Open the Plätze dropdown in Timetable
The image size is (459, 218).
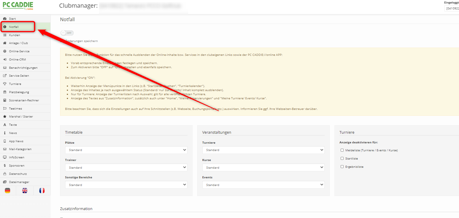[126, 150]
